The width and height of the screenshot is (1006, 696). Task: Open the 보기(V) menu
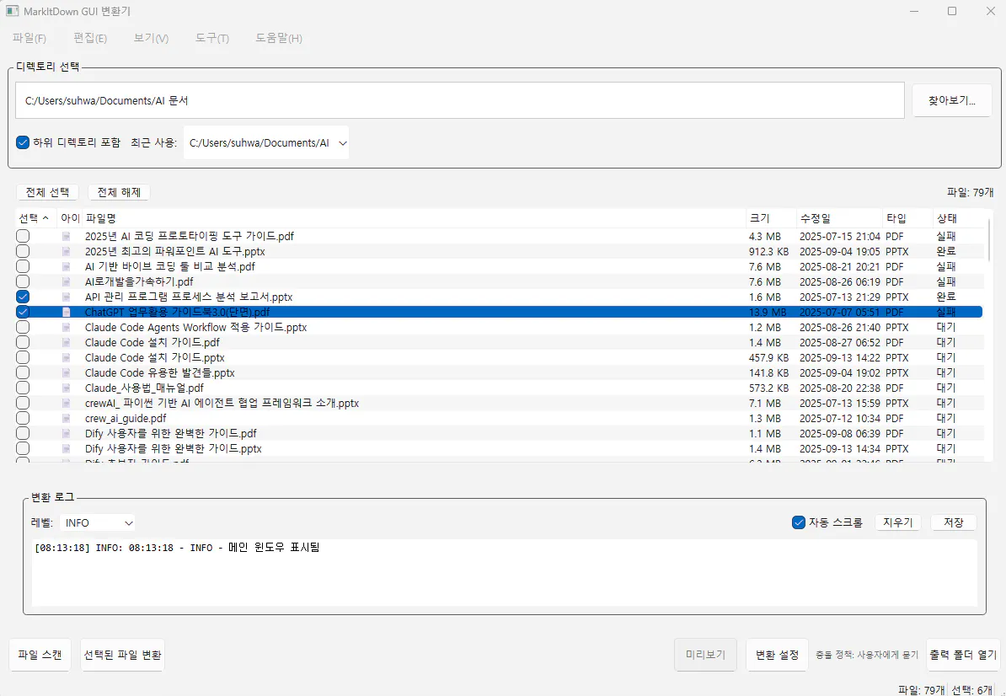point(152,39)
